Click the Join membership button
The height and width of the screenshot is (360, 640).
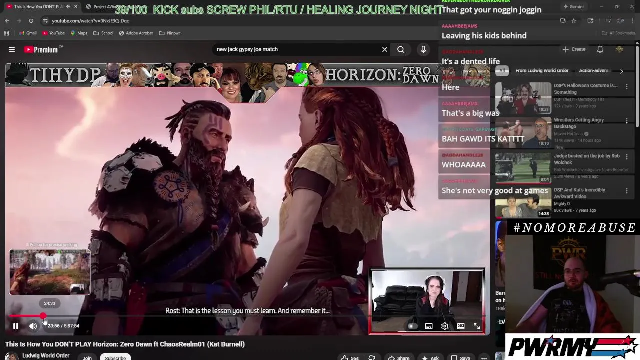point(87,357)
